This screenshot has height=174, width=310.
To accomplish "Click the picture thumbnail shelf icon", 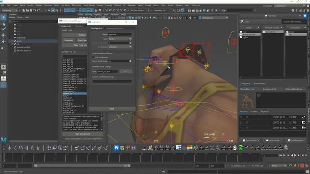I will (179, 148).
